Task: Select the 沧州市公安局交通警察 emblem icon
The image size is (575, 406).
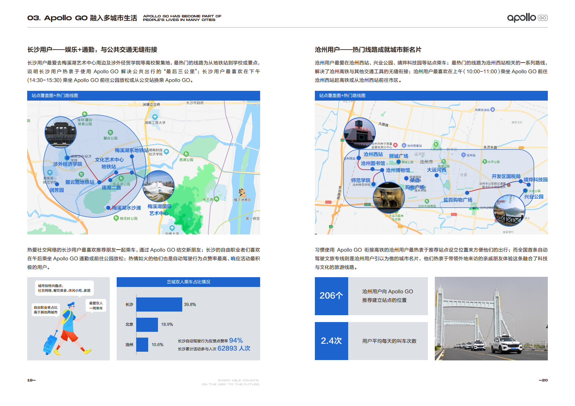Action: [509, 185]
